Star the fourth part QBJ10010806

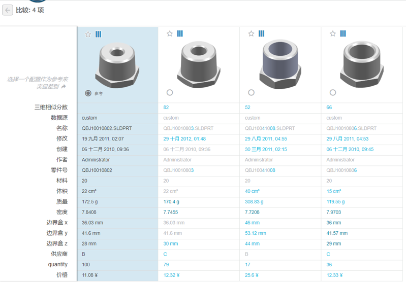point(333,34)
